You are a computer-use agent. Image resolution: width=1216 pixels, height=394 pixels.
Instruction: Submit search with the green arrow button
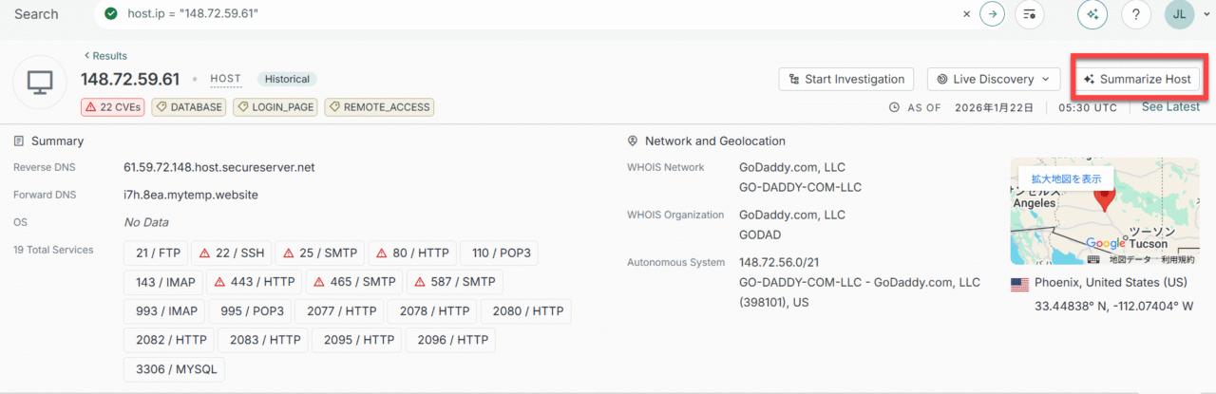click(x=992, y=14)
